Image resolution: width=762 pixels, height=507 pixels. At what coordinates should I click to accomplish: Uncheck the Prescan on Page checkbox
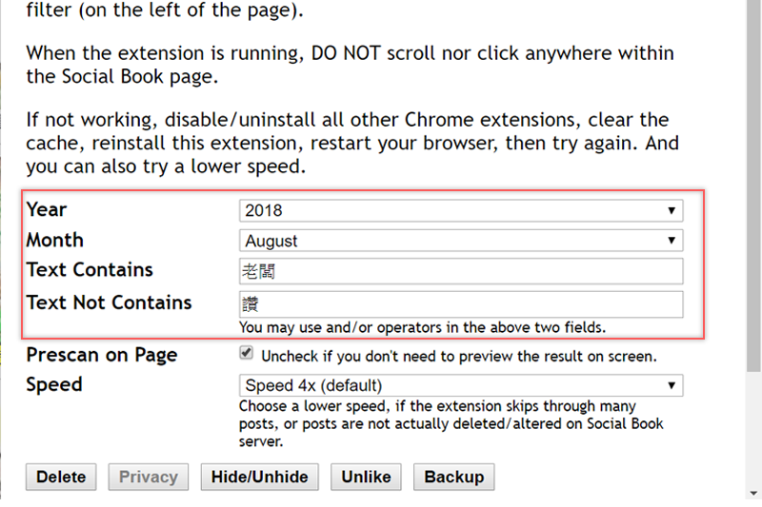pyautogui.click(x=247, y=354)
